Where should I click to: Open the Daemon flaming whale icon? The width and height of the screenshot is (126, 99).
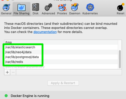pos(75,7)
